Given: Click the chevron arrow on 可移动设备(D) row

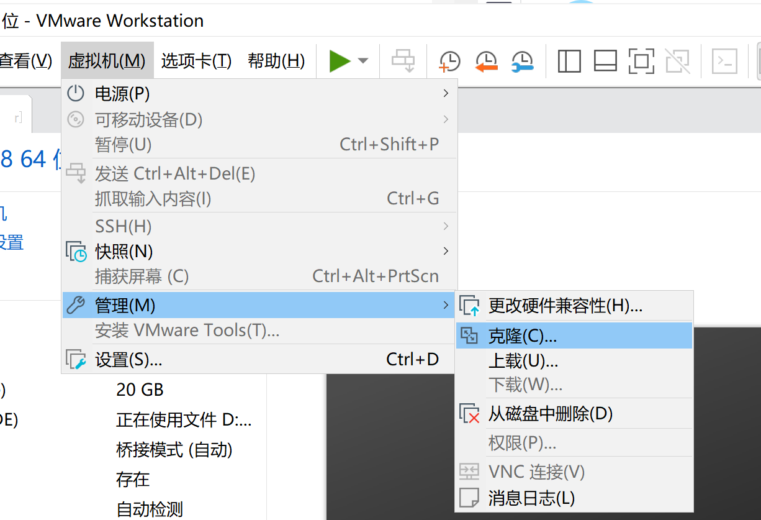Looking at the screenshot, I should point(446,119).
